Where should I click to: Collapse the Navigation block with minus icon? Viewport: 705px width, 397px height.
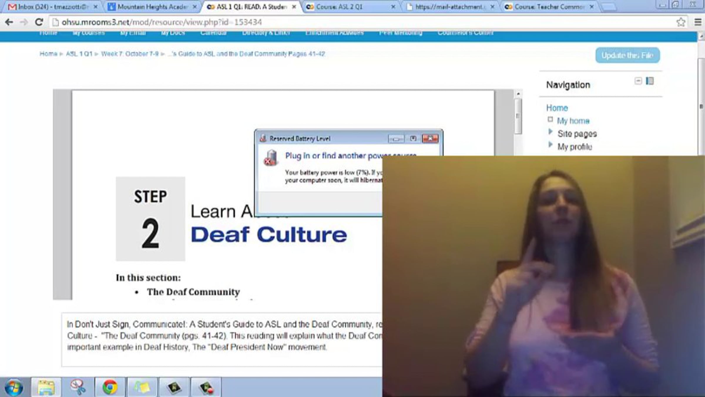click(638, 81)
